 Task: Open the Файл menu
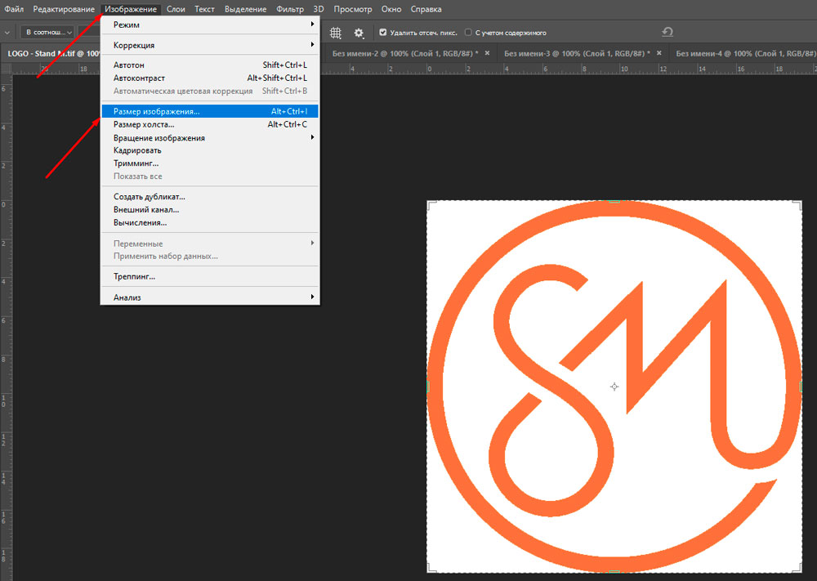pyautogui.click(x=14, y=9)
